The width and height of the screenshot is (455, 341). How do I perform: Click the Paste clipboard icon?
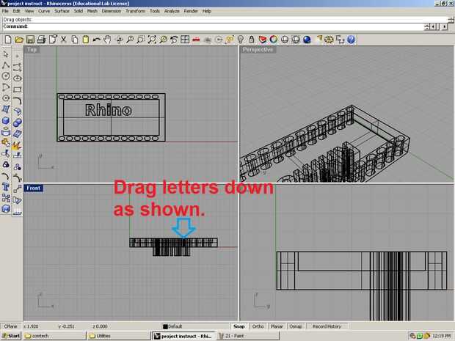coord(86,40)
